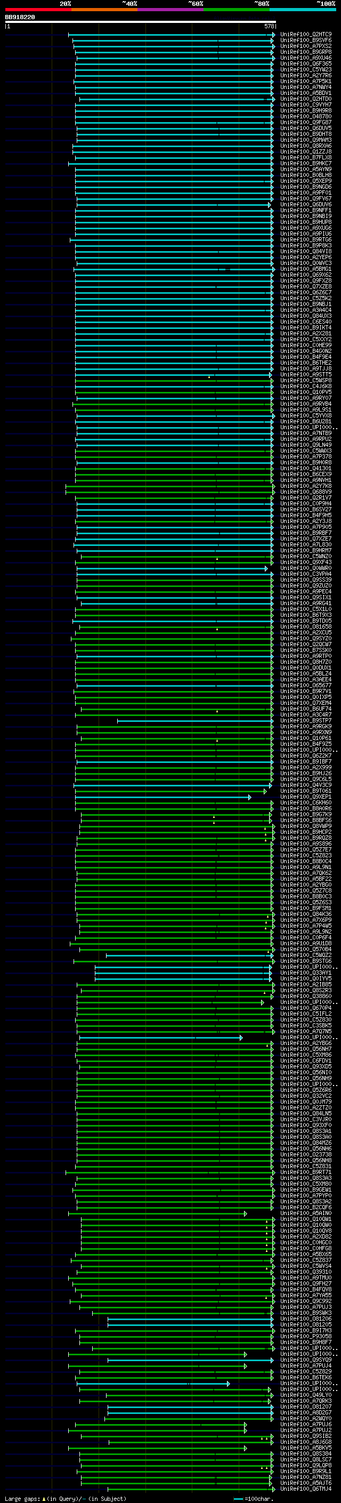Open hit UniRef100_B9GRP8

(306, 52)
